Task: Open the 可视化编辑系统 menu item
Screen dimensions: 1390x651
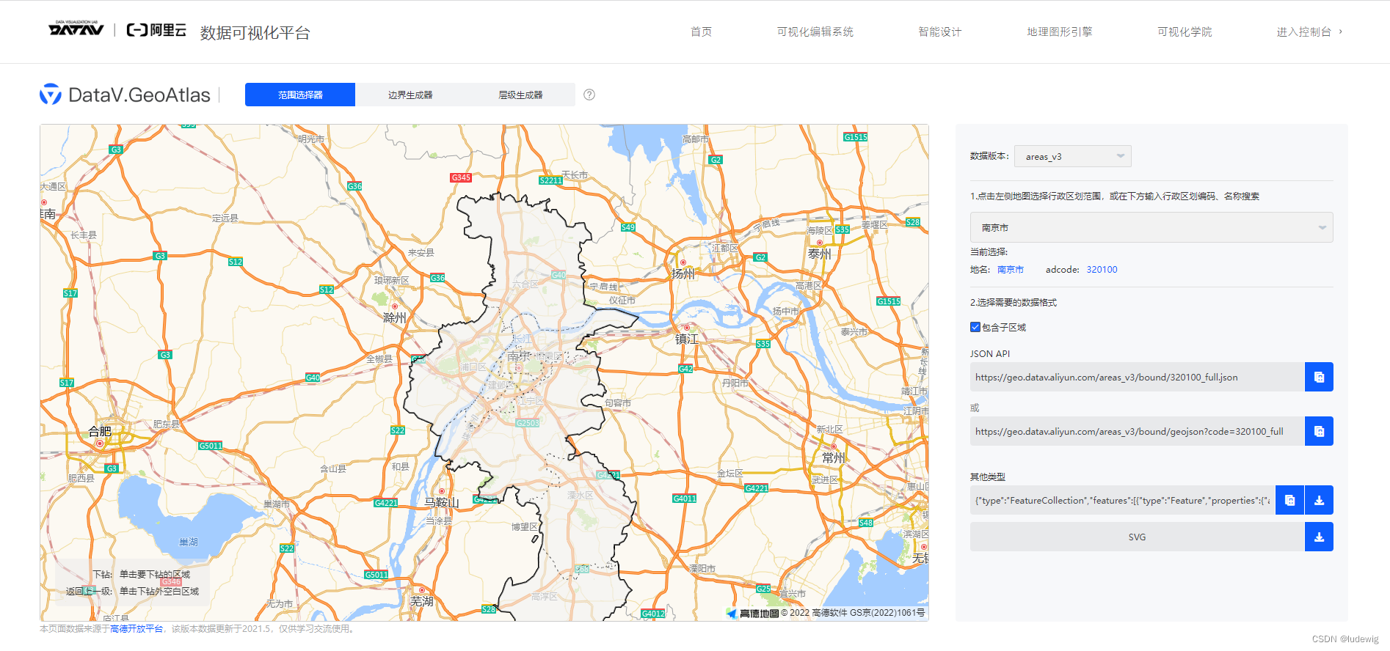Action: (815, 32)
